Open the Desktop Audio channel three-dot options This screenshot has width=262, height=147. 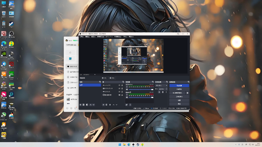click(127, 95)
